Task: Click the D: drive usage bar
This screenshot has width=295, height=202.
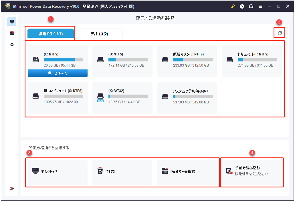Action: pos(128,60)
